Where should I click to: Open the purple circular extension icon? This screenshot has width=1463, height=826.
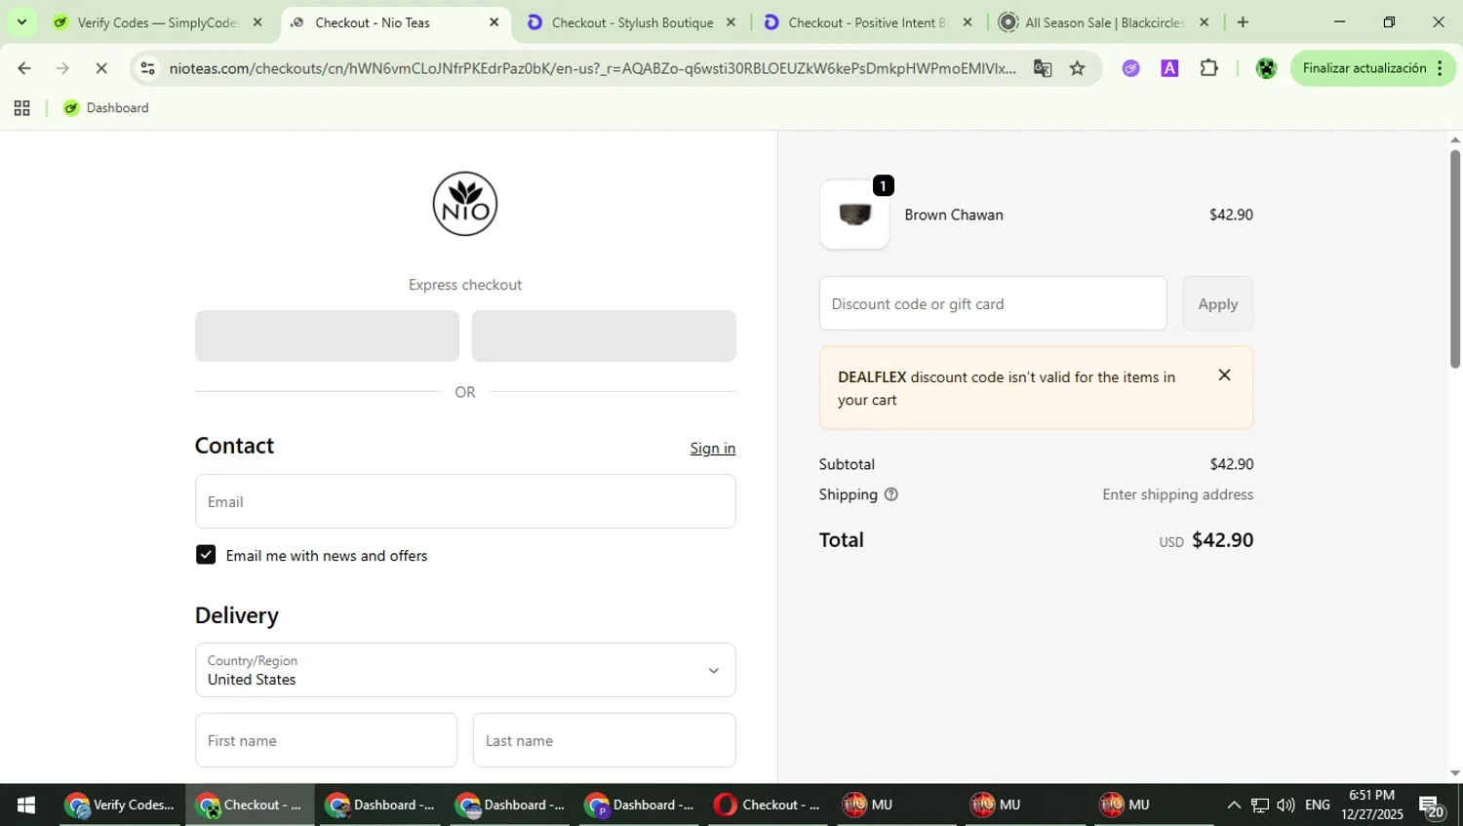click(1130, 68)
